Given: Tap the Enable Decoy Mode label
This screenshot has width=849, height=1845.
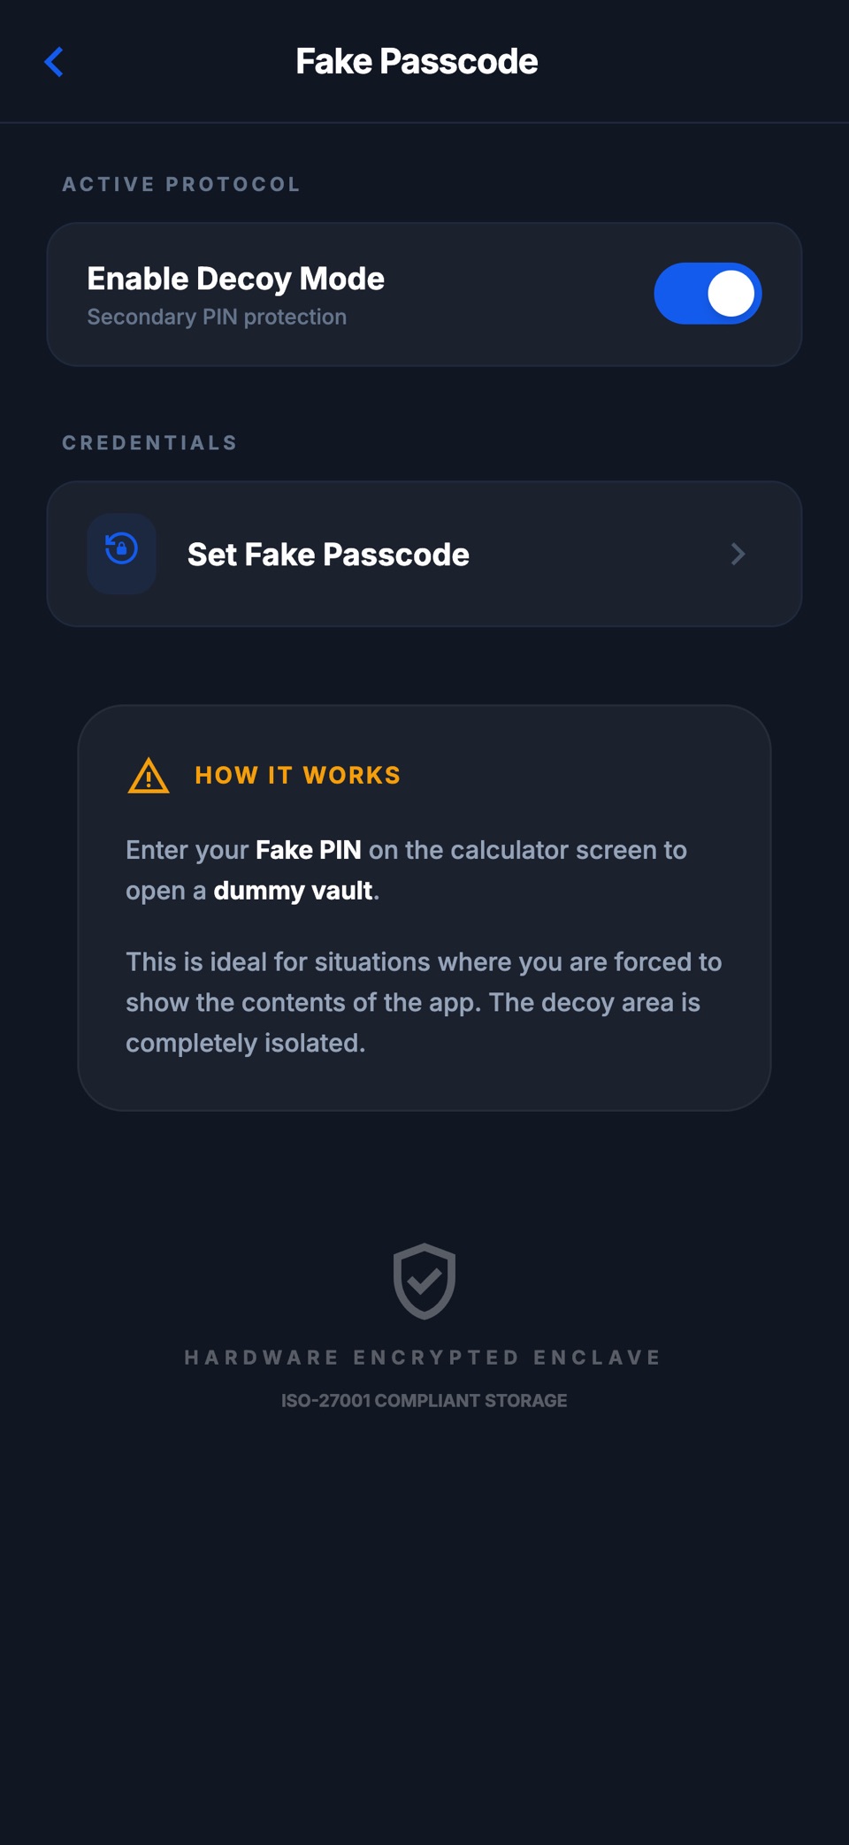Looking at the screenshot, I should [236, 279].
